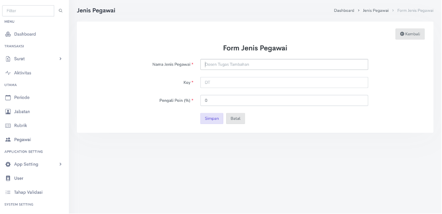Click the Aktivitas pulse icon
442x214 pixels.
point(8,73)
